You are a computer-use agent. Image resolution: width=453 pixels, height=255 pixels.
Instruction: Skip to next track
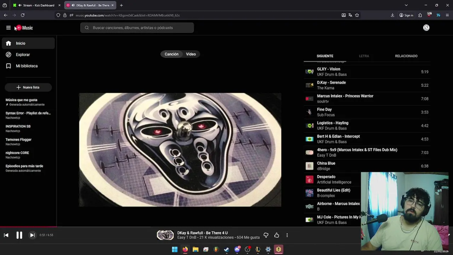coord(32,235)
